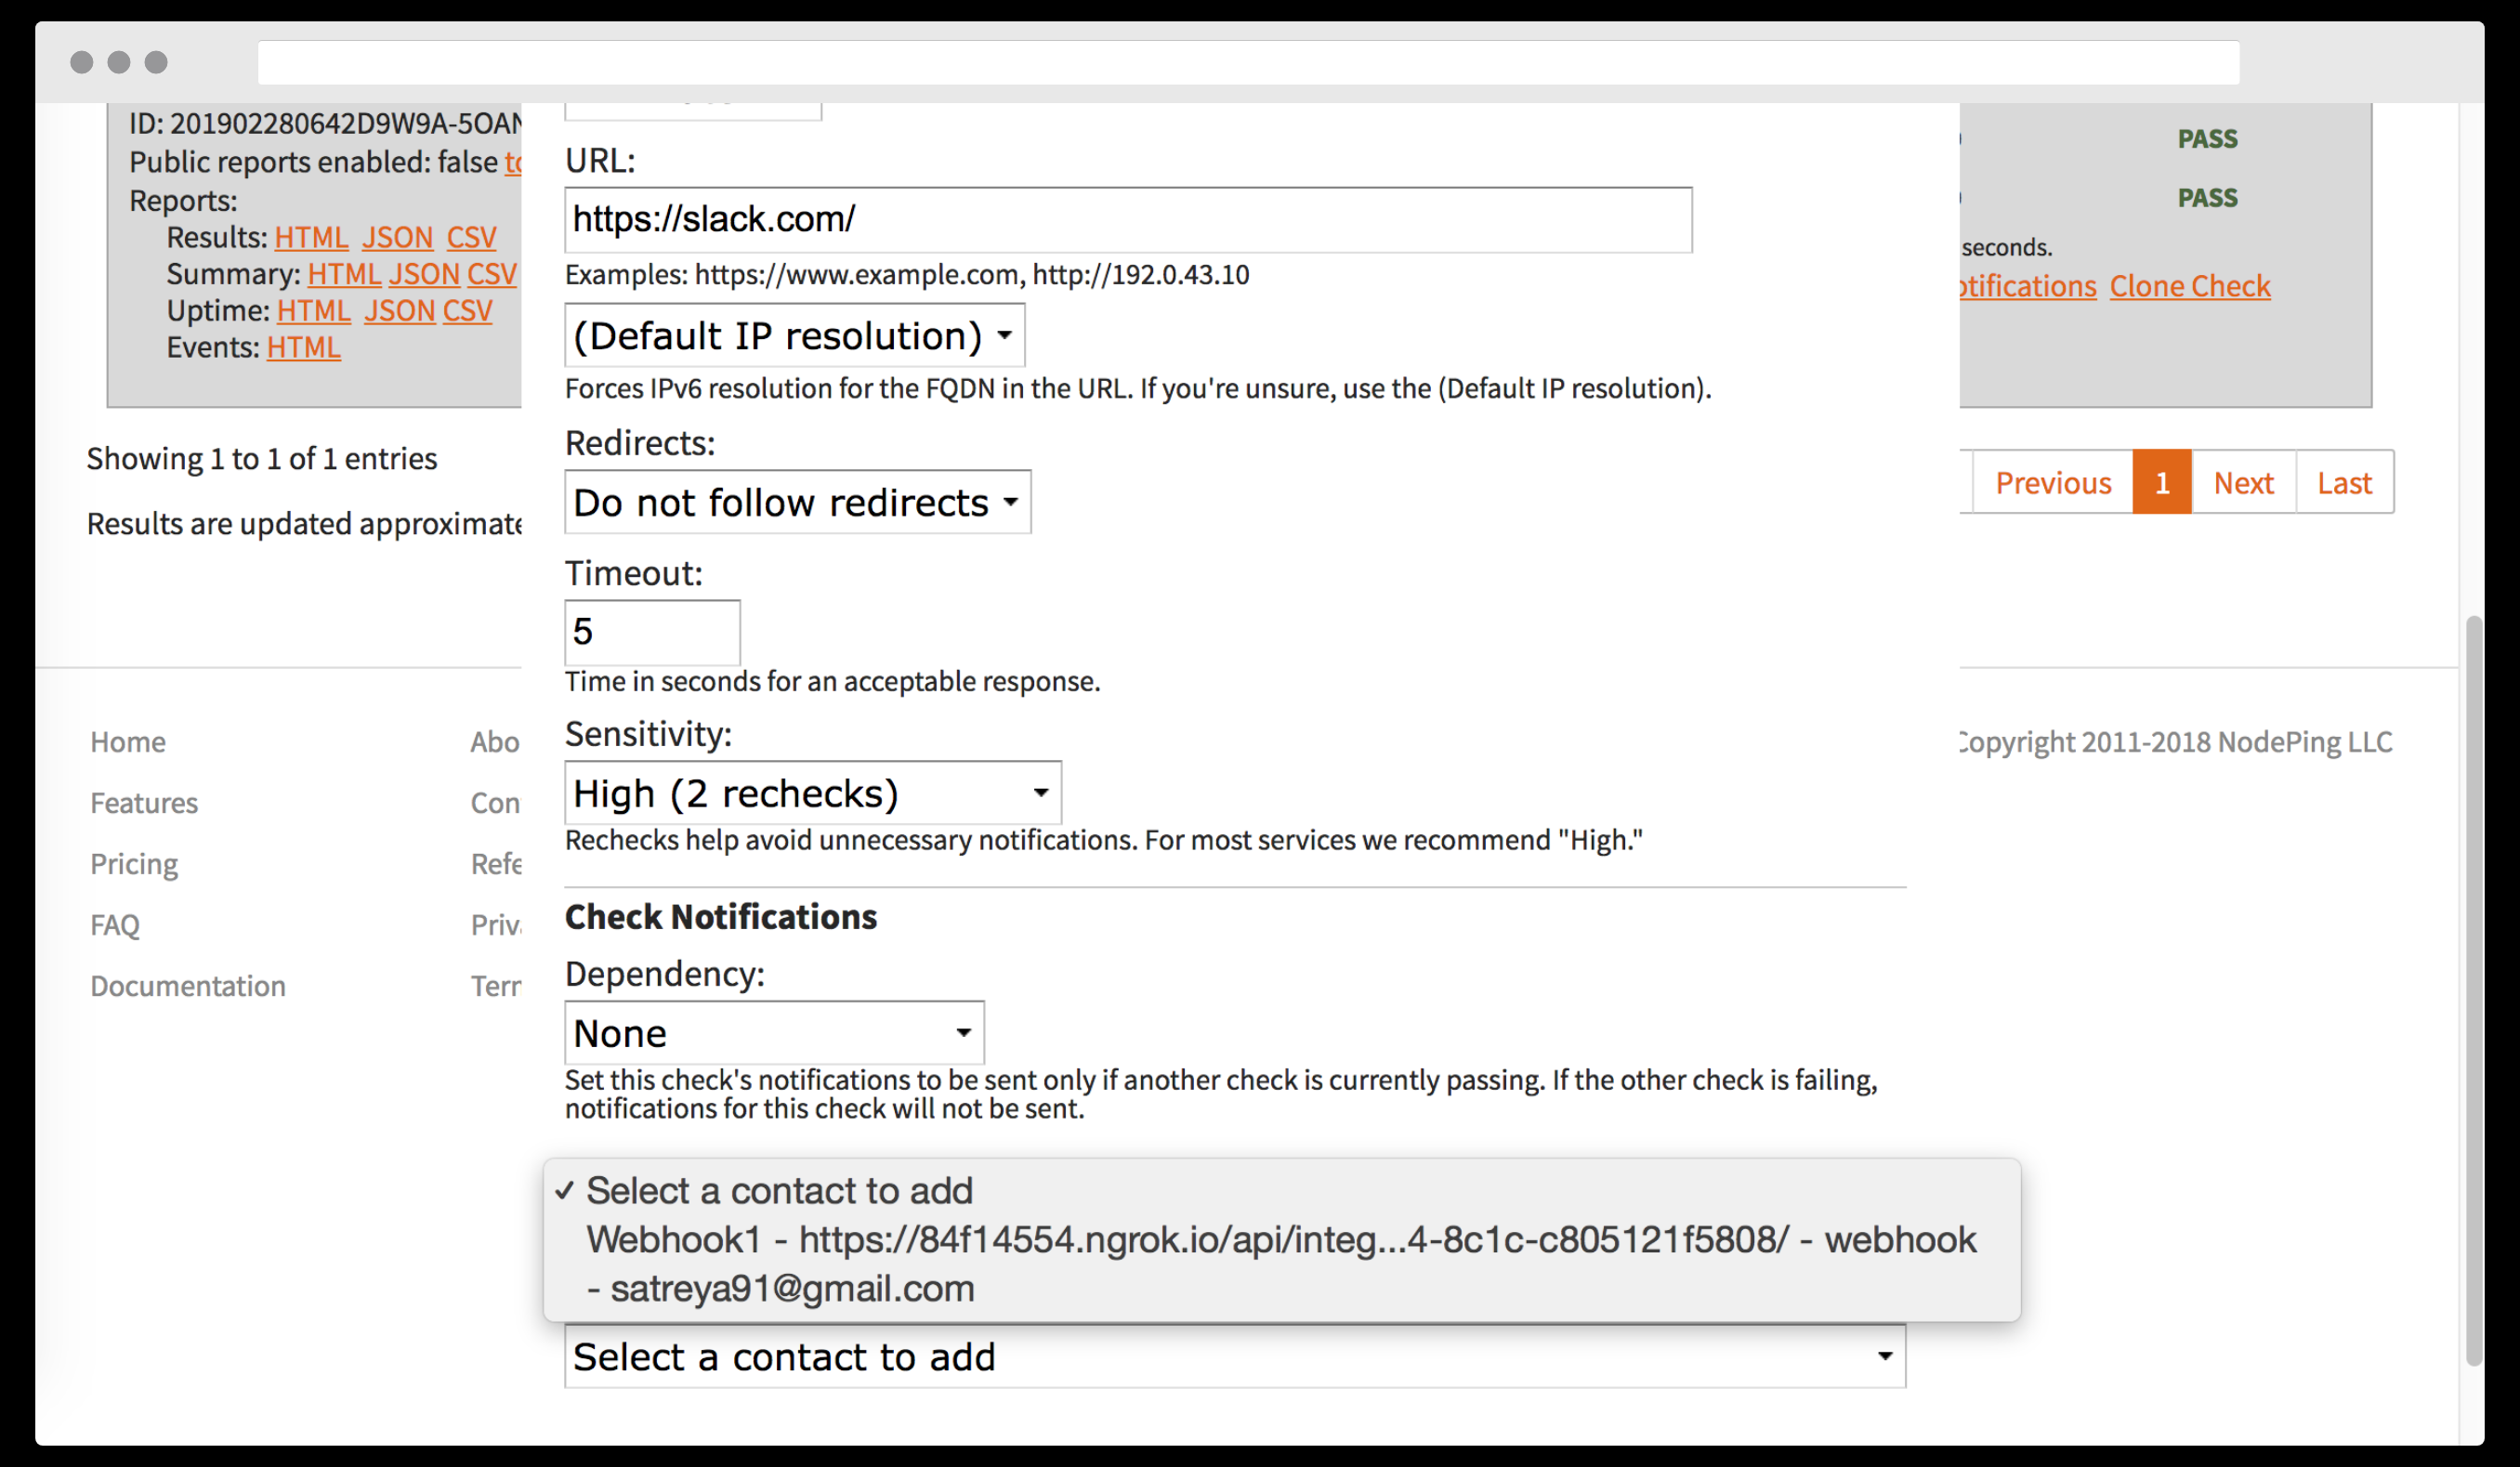This screenshot has height=1467, width=2520.
Task: Click the Timeout input field
Action: (651, 632)
